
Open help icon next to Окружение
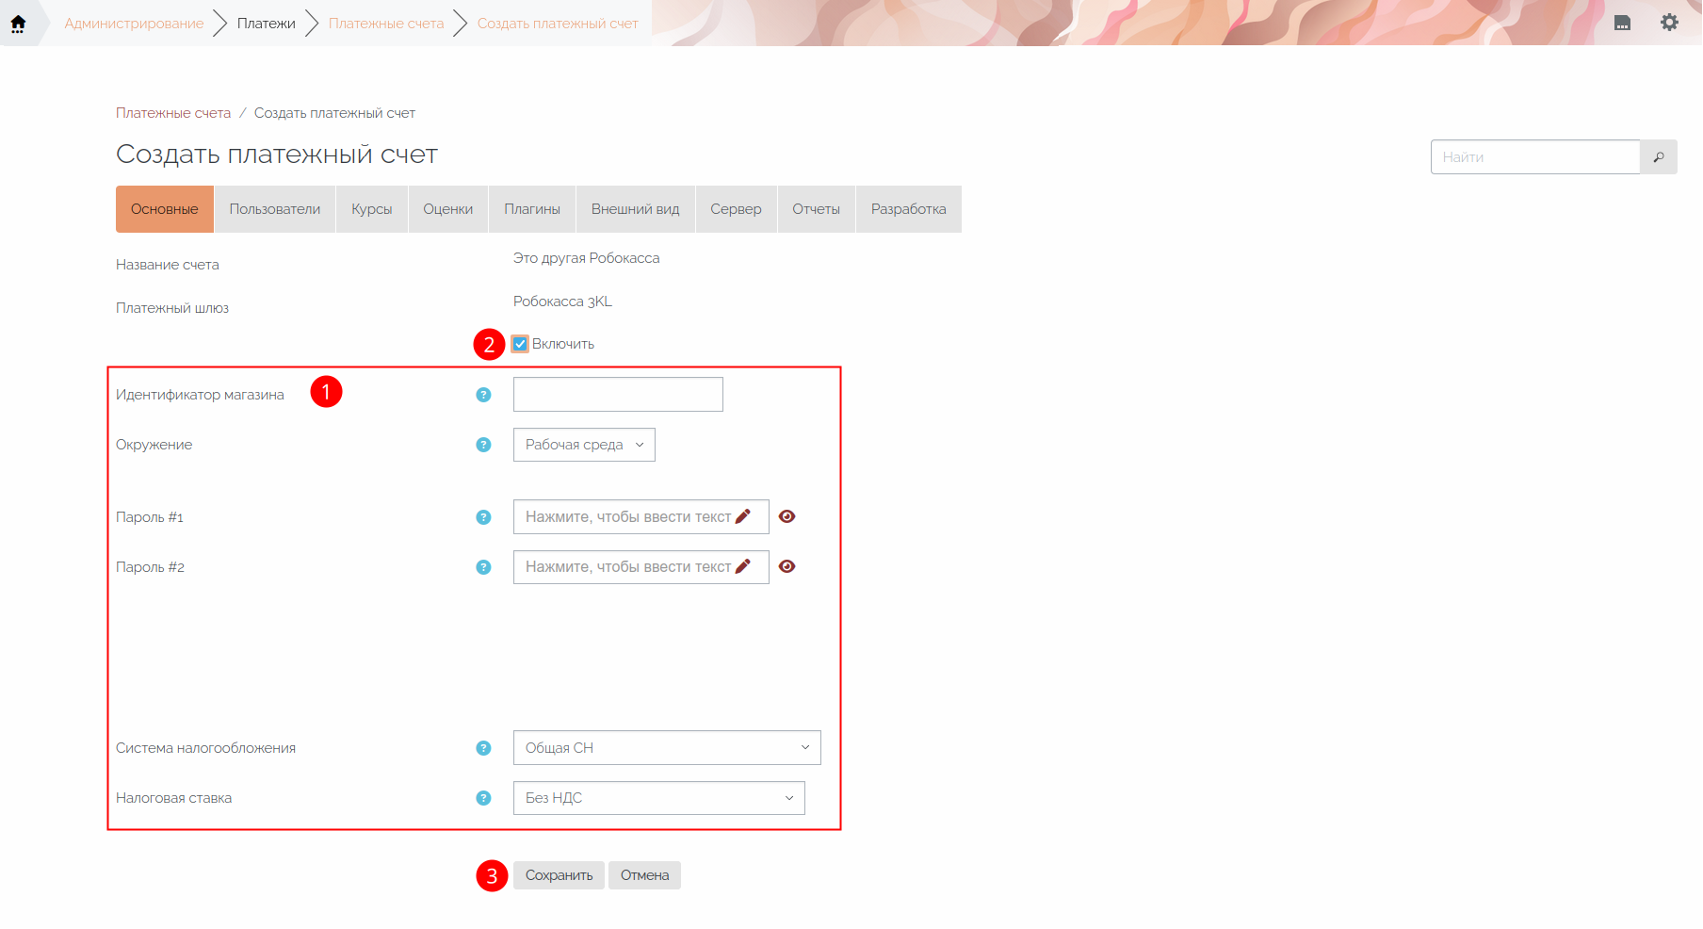(x=483, y=445)
